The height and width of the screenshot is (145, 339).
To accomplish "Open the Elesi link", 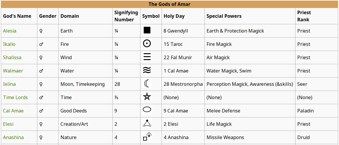I will [8, 124].
